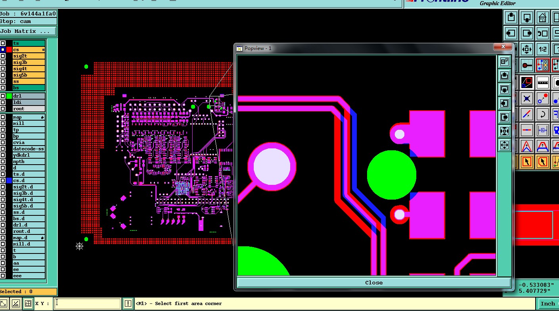Click the red color swatch of cs layer
The width and height of the screenshot is (559, 311).
[9, 50]
